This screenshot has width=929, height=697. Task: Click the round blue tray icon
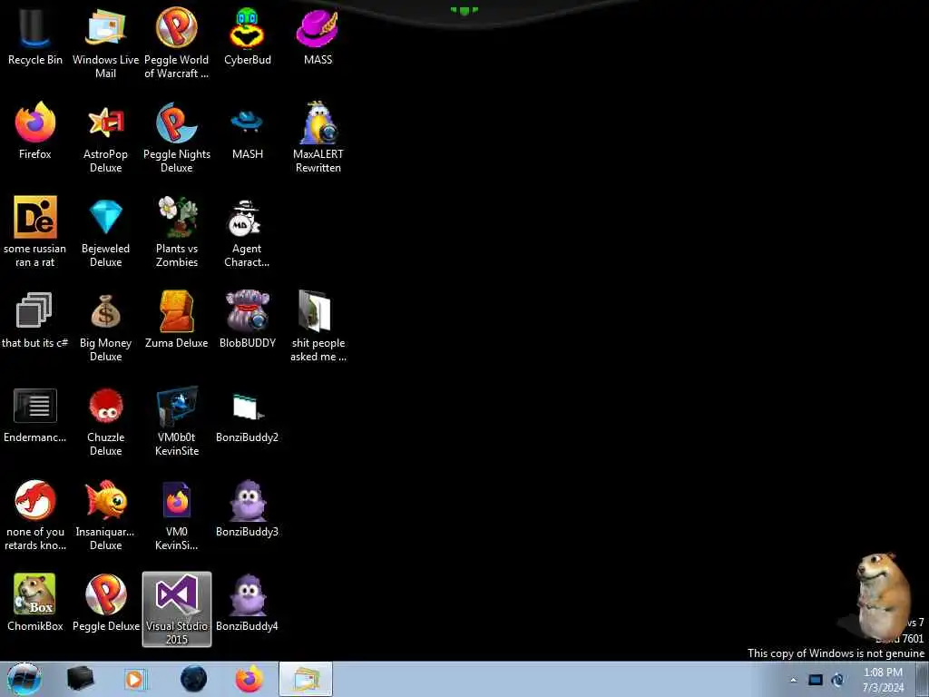click(838, 680)
